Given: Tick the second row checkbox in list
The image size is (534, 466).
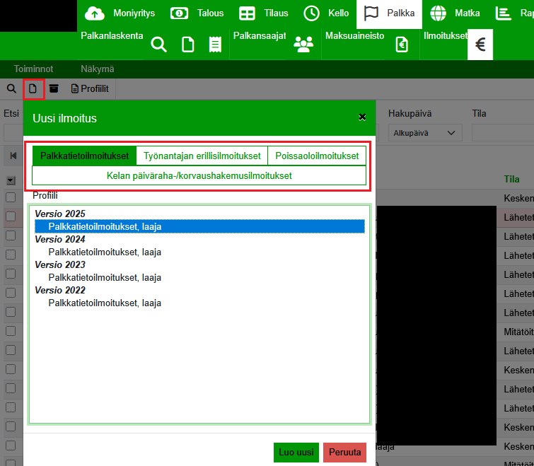Looking at the screenshot, I should pyautogui.click(x=11, y=216).
